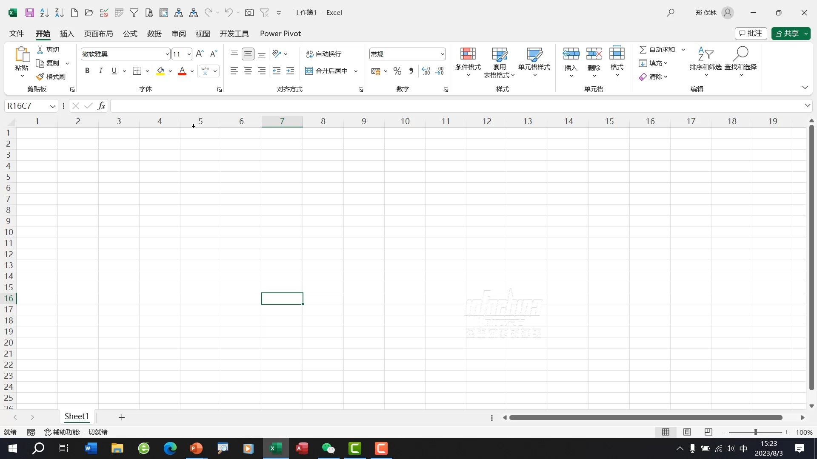Toggle bold formatting
The height and width of the screenshot is (459, 817).
point(87,71)
